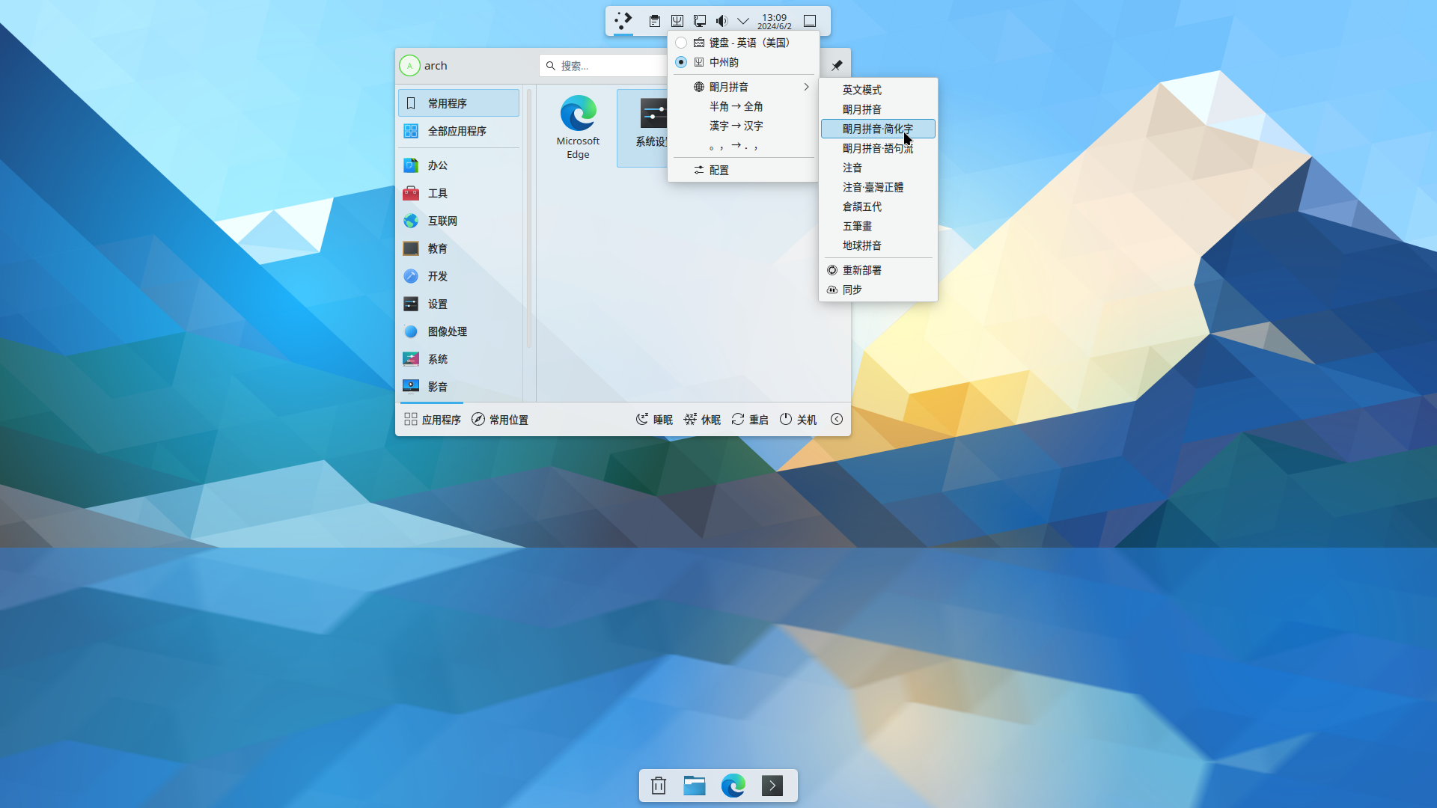1437x808 pixels.
Task: Expand hidden system tray icons arrow
Action: click(x=743, y=21)
